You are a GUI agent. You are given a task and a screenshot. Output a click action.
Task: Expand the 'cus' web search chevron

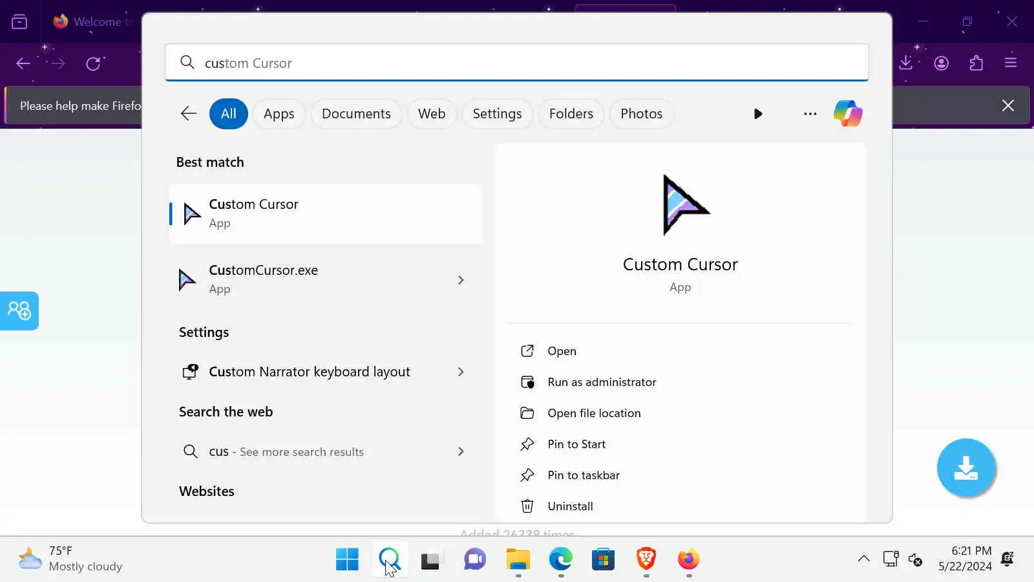point(461,451)
